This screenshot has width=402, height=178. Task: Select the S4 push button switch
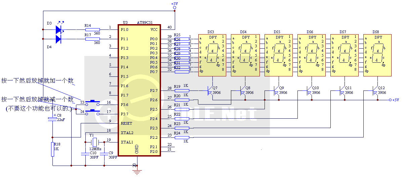tap(93, 111)
